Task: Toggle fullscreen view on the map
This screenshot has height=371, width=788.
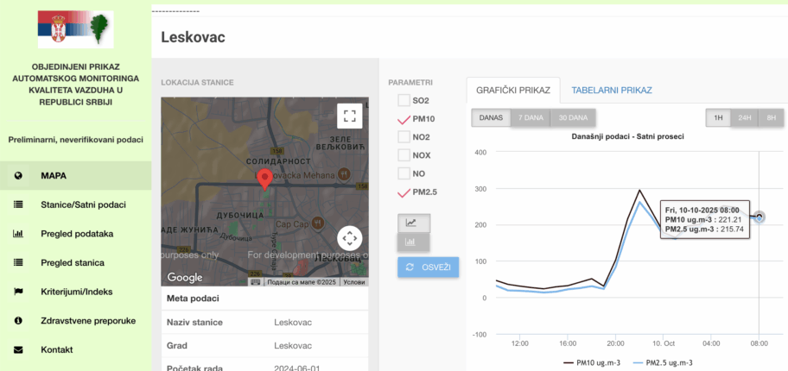Action: (349, 116)
